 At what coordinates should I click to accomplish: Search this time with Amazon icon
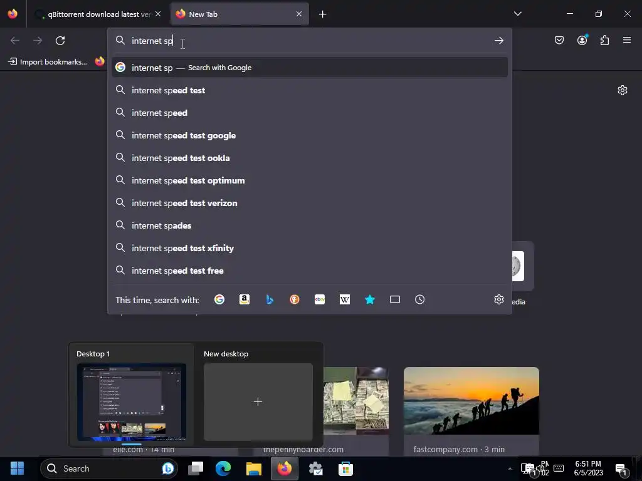pyautogui.click(x=245, y=300)
